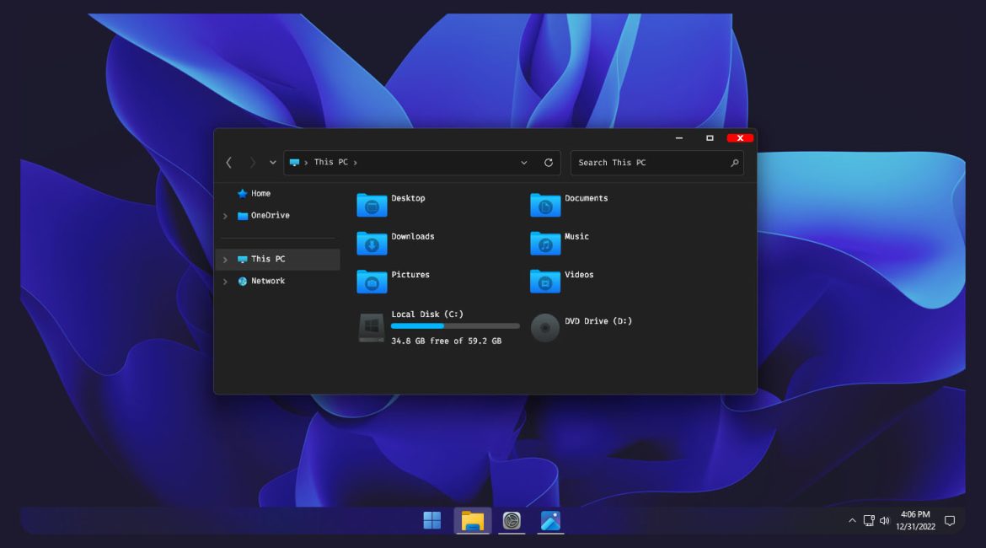This screenshot has height=548, width=986.
Task: Click the Home star icon in sidebar
Action: [x=242, y=194]
